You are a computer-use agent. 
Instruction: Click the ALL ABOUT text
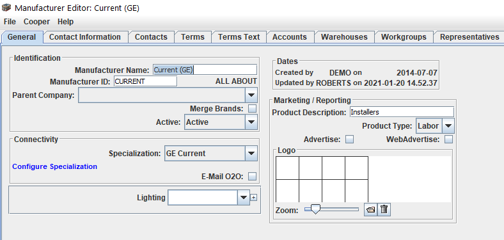pyautogui.click(x=236, y=81)
